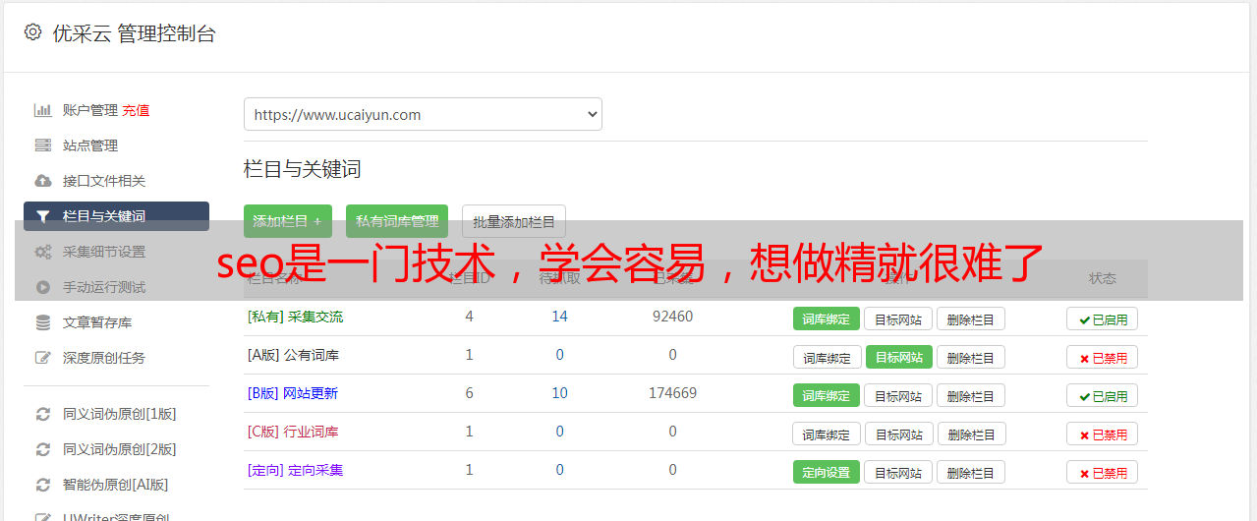Click the gear icon beside 优采云 管理控制台
This screenshot has width=1257, height=521.
(x=32, y=32)
